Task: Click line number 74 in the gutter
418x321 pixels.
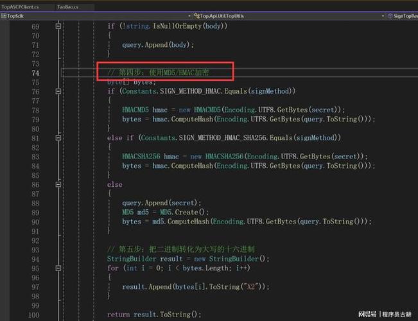Action: [x=35, y=73]
